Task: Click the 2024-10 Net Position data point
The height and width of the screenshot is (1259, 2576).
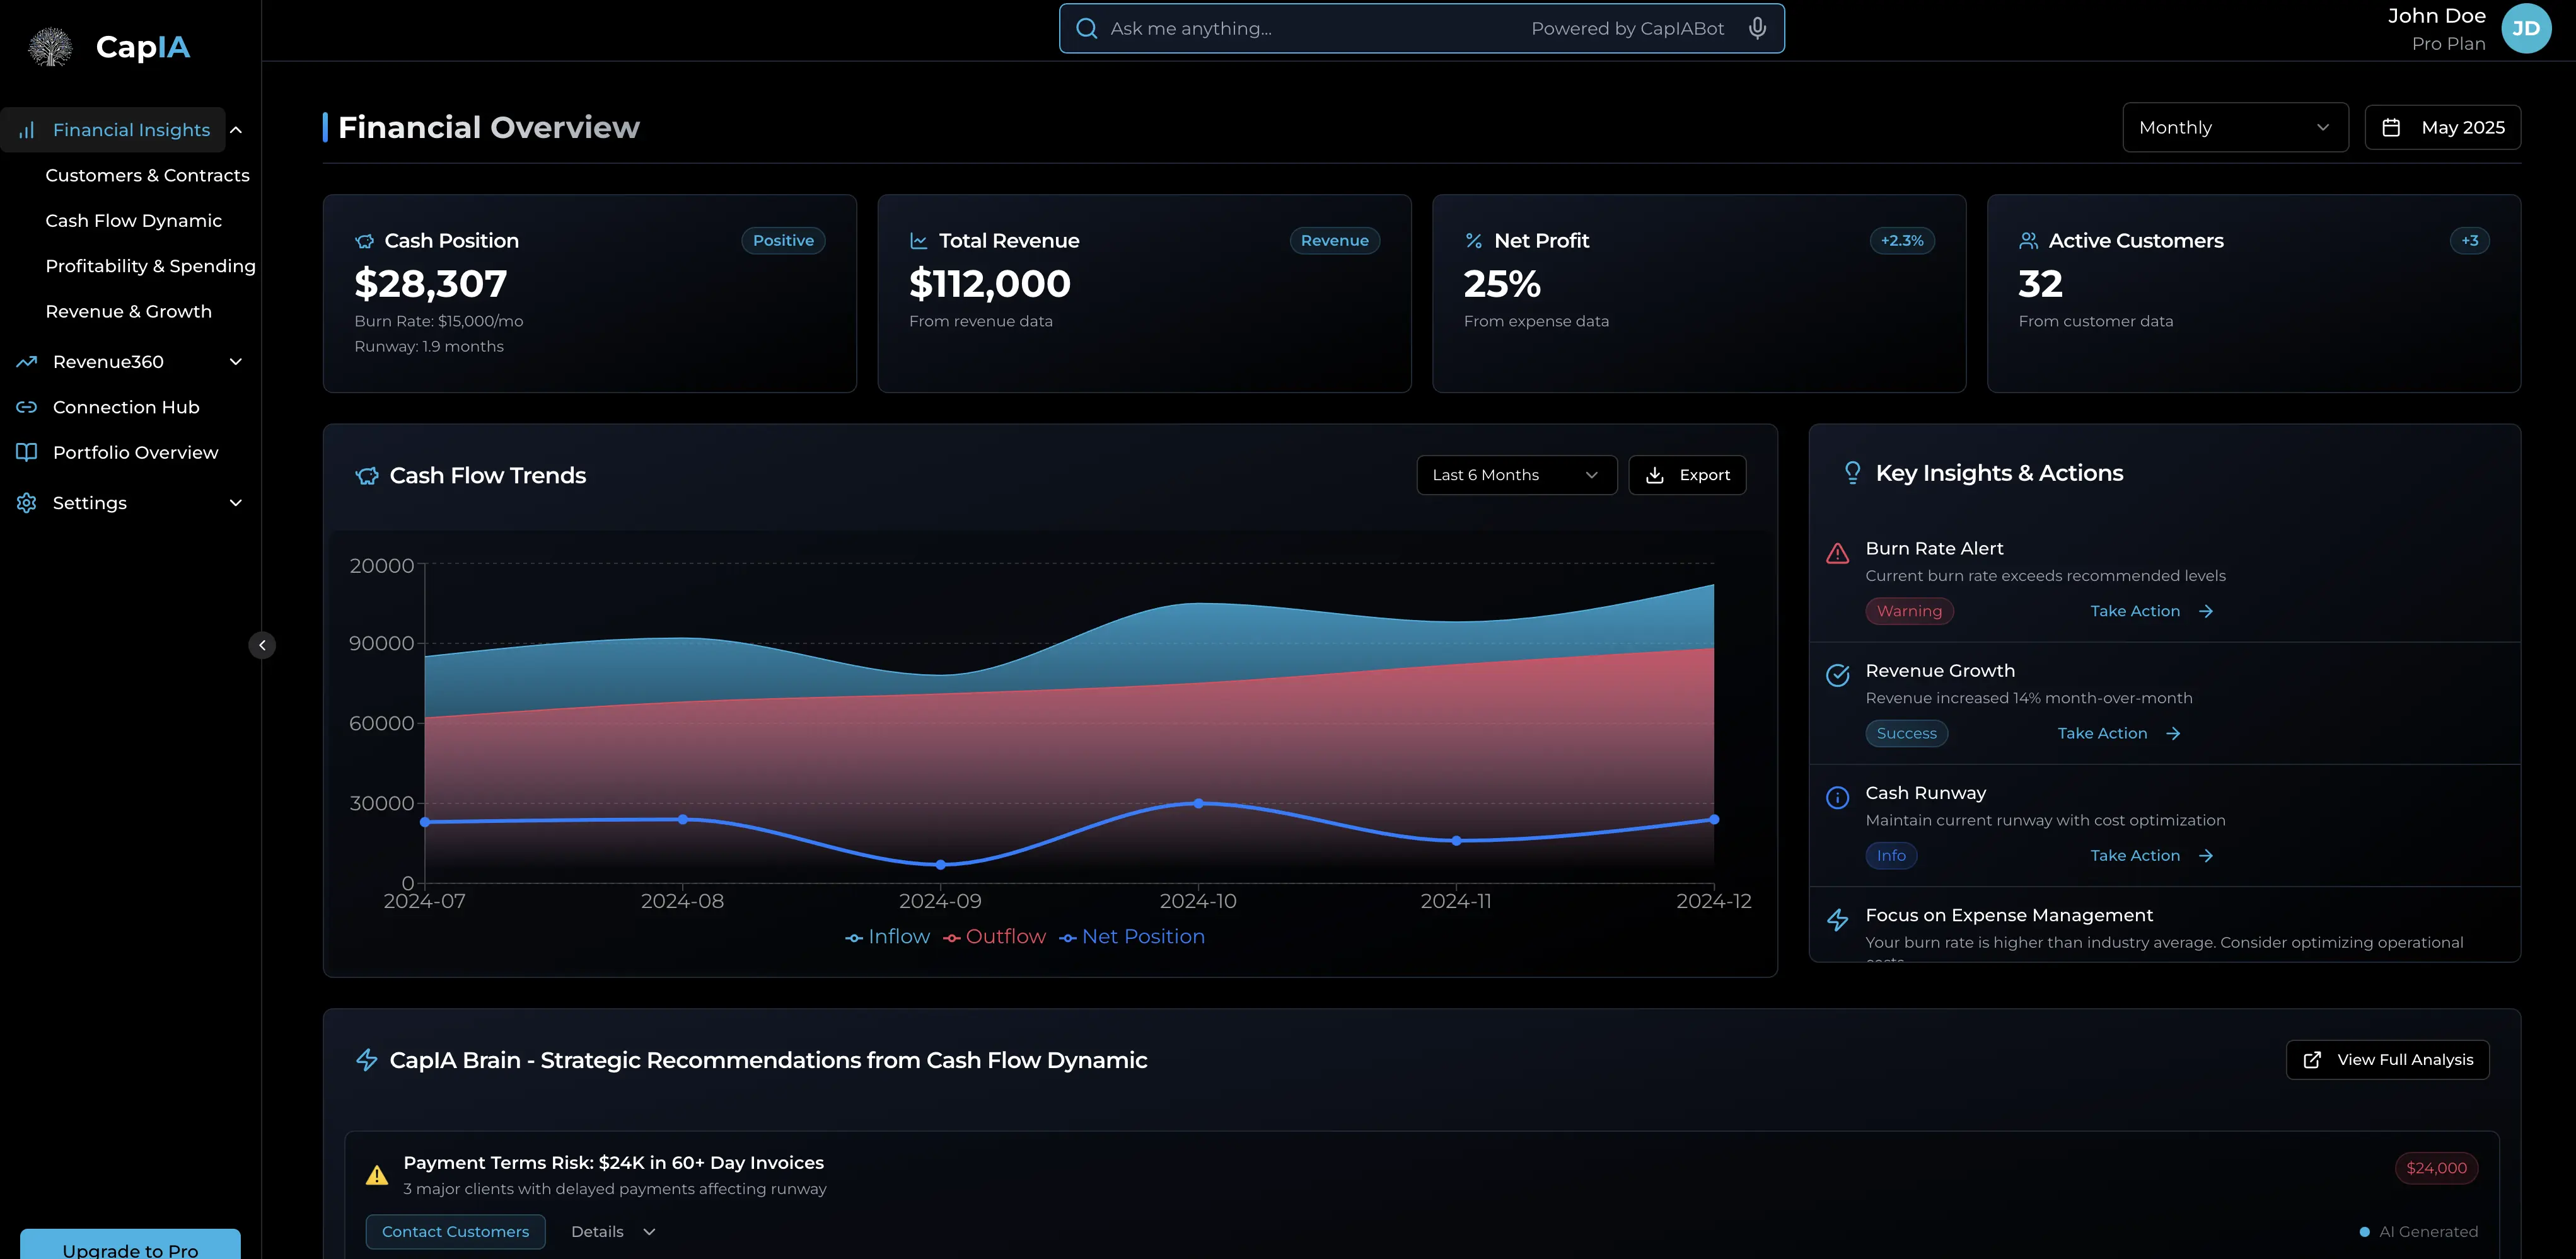Action: [1198, 803]
